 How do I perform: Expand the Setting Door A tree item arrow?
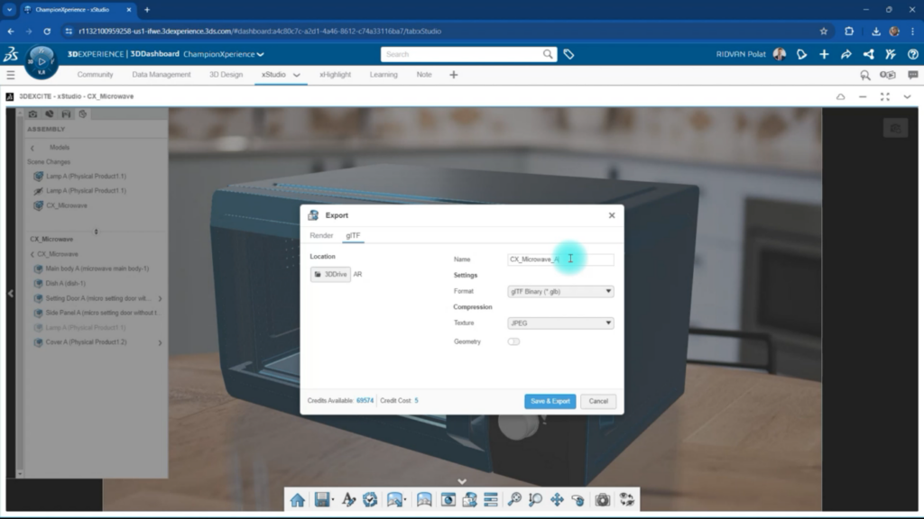[160, 298]
